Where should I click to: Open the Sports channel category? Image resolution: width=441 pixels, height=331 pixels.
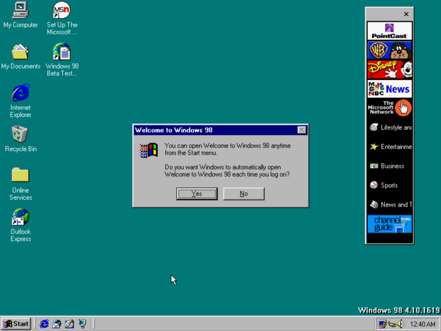[x=389, y=185]
